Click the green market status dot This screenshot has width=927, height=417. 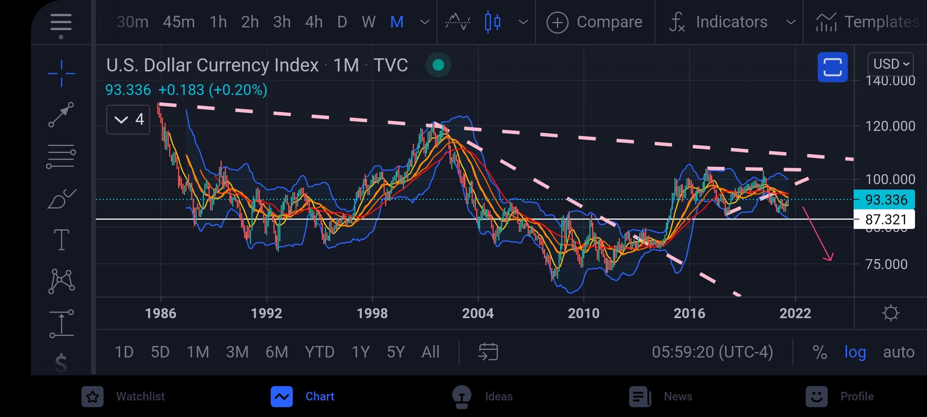click(438, 65)
